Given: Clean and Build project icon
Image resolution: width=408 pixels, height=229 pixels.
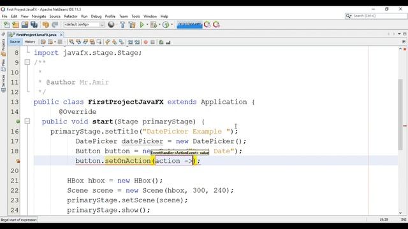Looking at the screenshot, I should click(132, 25).
